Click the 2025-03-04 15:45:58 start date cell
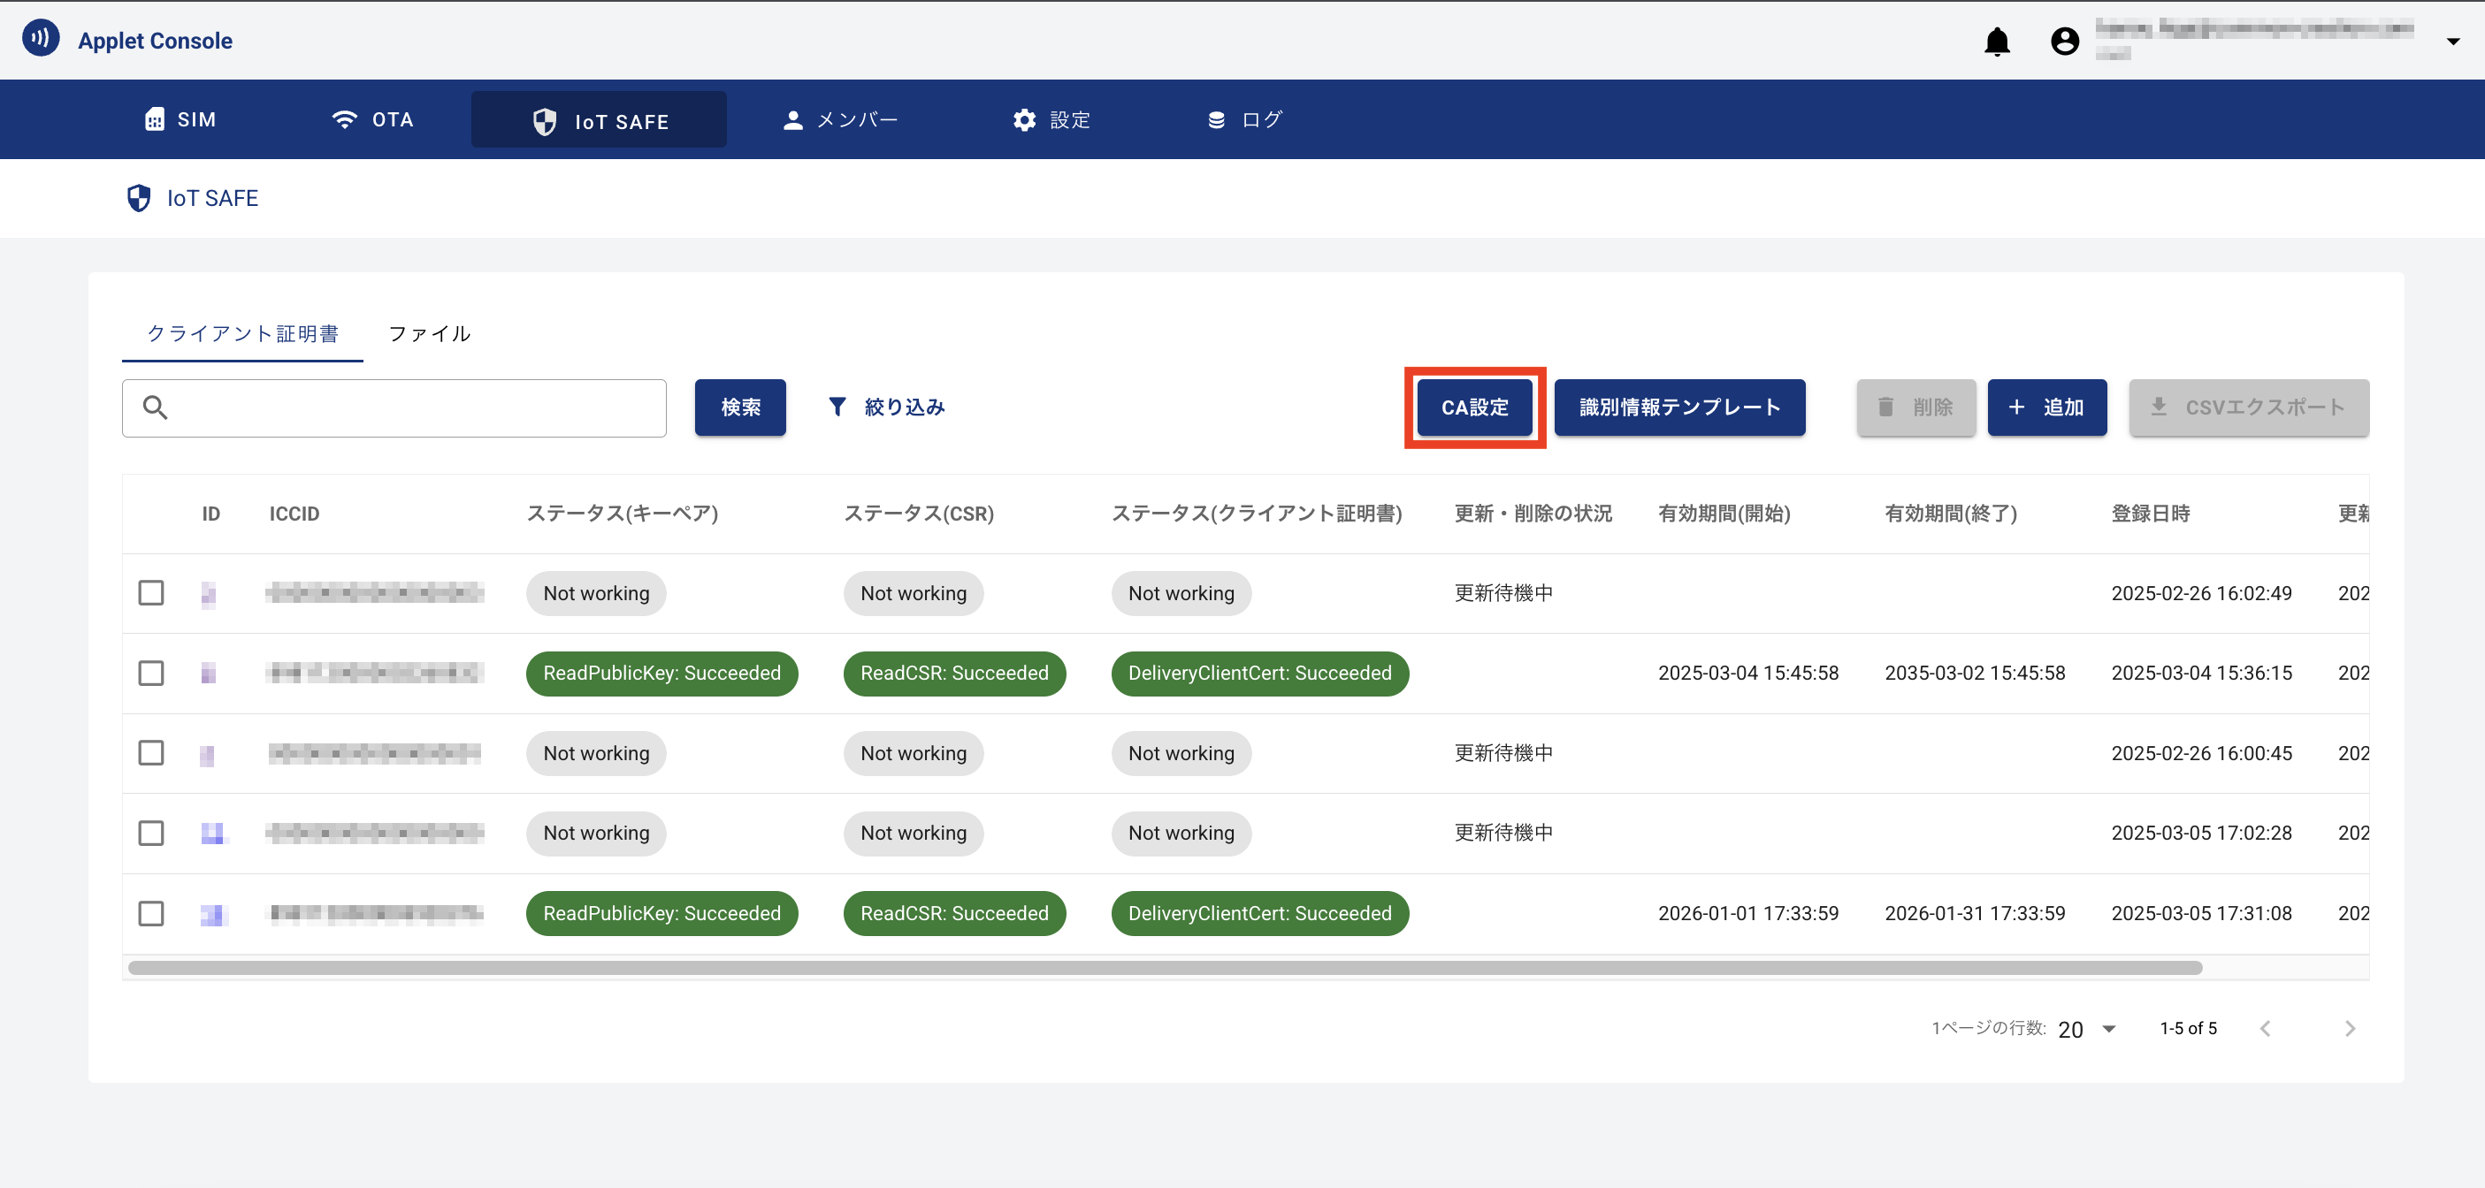The width and height of the screenshot is (2485, 1188). point(1748,673)
